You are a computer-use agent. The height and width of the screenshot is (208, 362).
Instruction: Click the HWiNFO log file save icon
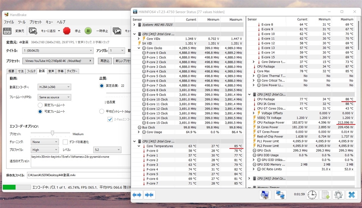pyautogui.click(x=326, y=195)
